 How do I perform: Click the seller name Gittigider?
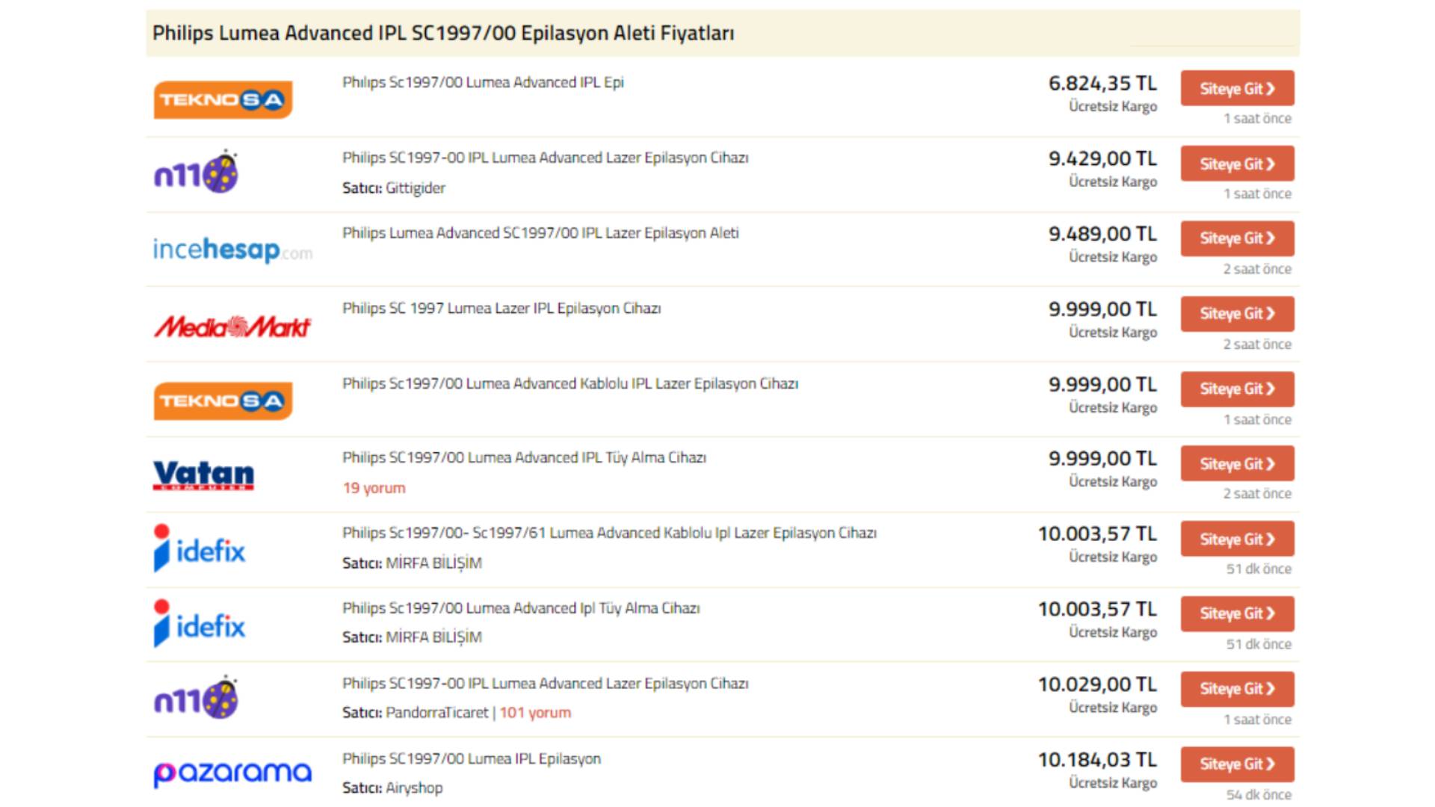416,188
